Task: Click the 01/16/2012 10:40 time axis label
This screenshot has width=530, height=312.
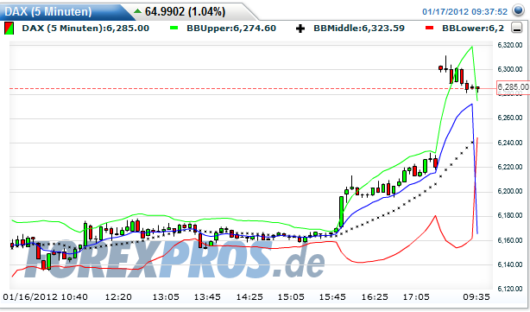Action: [45, 297]
